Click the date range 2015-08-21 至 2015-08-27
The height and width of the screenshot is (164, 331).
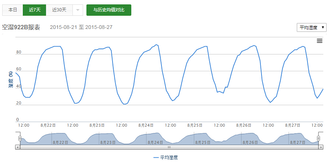tap(81, 27)
